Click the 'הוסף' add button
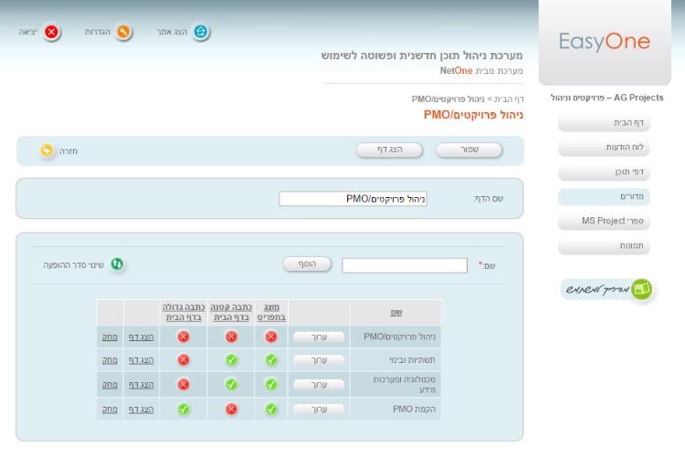The width and height of the screenshot is (685, 456). pos(307,264)
